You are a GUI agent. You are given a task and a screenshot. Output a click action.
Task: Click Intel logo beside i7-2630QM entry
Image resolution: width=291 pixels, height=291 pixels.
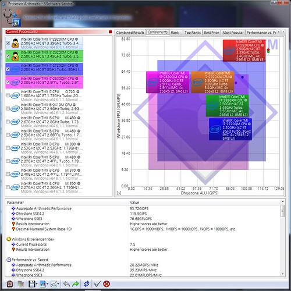[15, 82]
